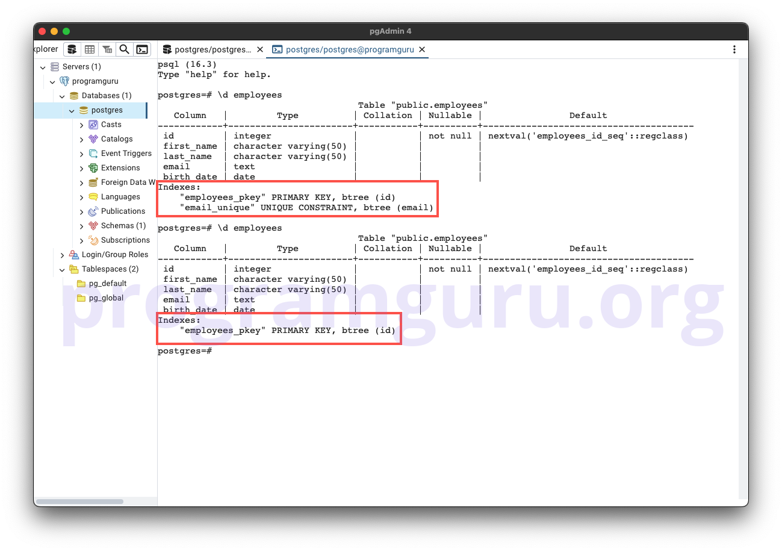Click the postgres database icon in tree
Image resolution: width=782 pixels, height=551 pixels.
84,110
